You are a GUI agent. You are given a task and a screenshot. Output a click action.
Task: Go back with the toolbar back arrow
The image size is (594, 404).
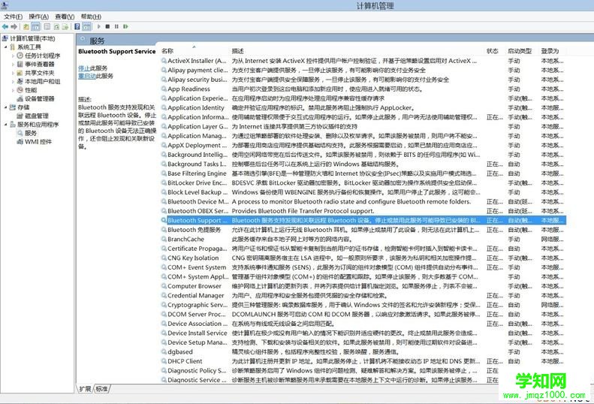pos(5,26)
